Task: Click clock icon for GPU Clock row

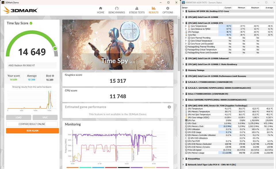Action: tap(186, 123)
